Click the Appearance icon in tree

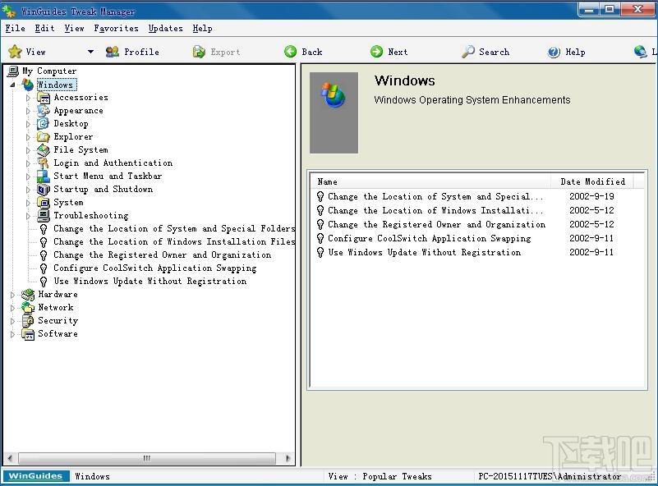click(x=44, y=111)
